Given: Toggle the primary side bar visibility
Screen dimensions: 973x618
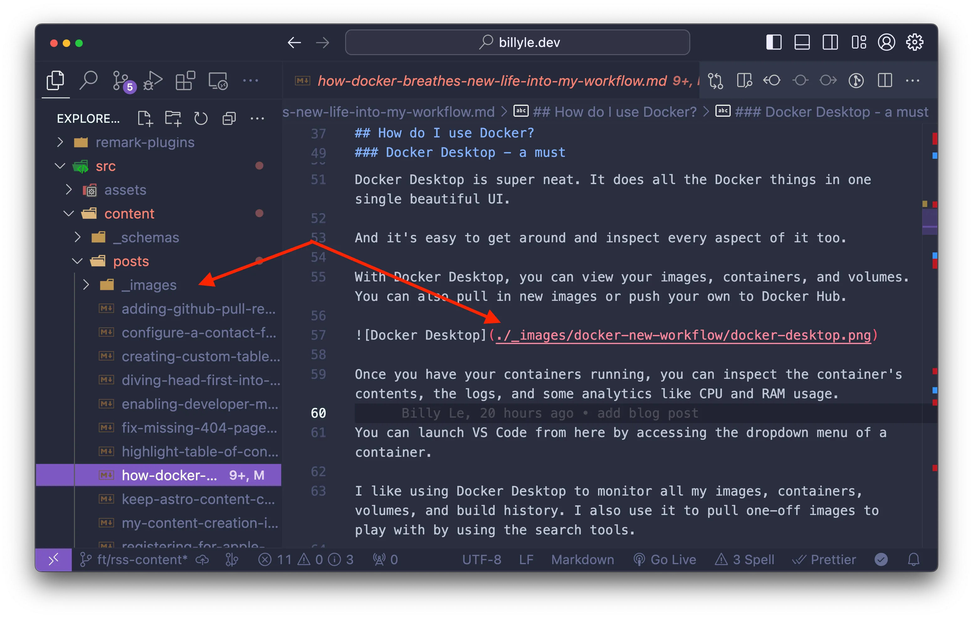Looking at the screenshot, I should tap(773, 42).
